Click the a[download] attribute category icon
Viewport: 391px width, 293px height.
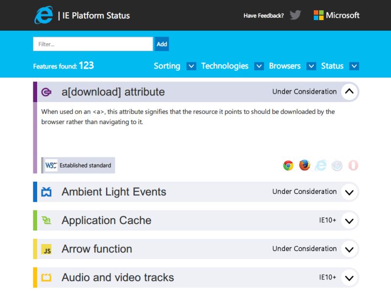[x=46, y=92]
